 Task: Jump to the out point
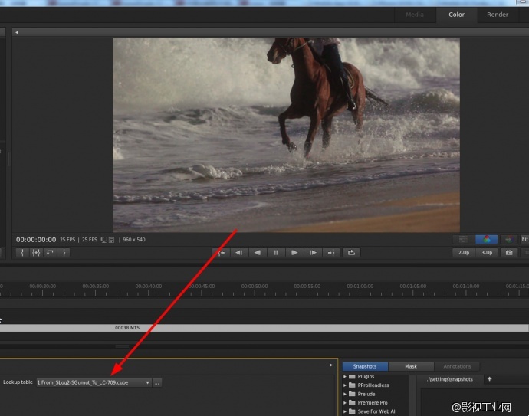pos(331,253)
